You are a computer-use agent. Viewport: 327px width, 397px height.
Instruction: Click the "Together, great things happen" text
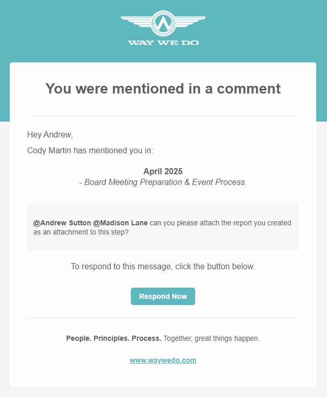[x=212, y=338]
